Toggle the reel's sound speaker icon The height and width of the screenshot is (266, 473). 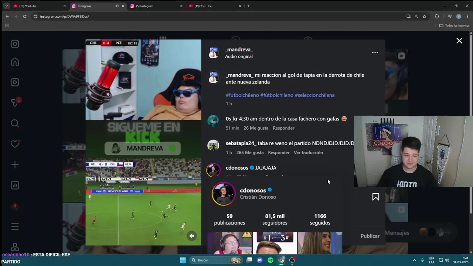tap(191, 236)
